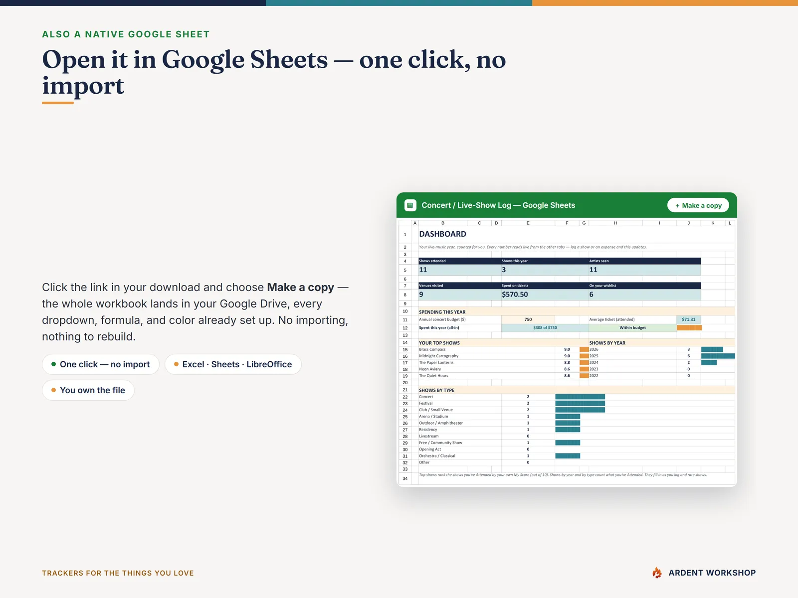Image resolution: width=798 pixels, height=598 pixels.
Task: Click the '$308 of $750' cell
Action: pyautogui.click(x=545, y=328)
